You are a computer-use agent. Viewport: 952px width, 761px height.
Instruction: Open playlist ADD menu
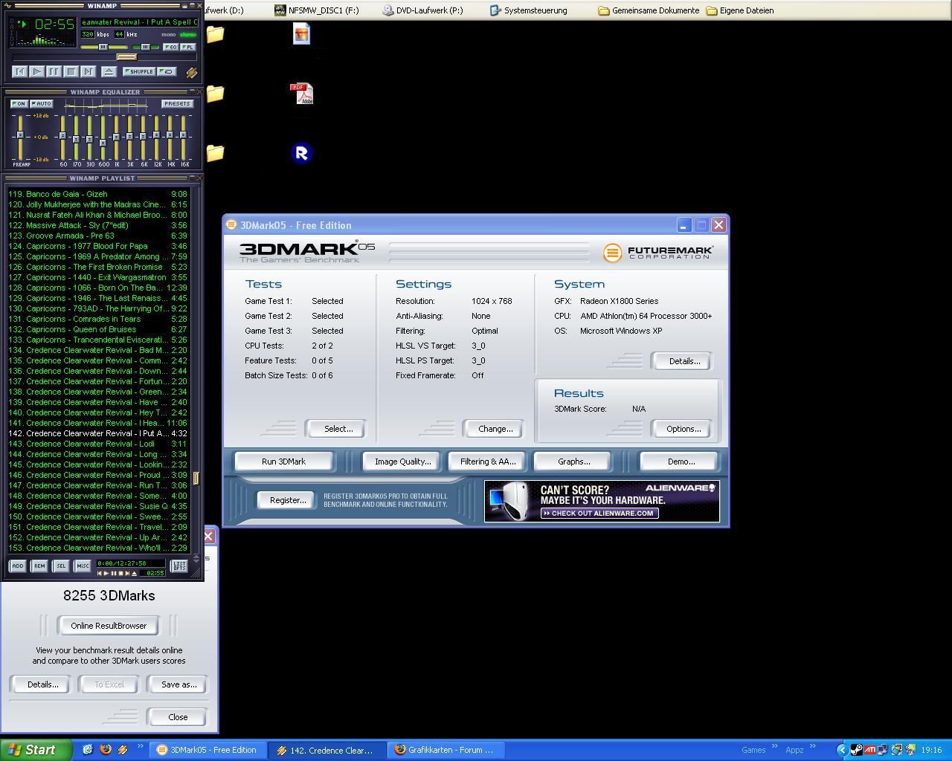[x=17, y=566]
